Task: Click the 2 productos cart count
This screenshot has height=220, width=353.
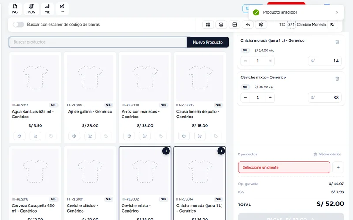Action: pos(248,154)
